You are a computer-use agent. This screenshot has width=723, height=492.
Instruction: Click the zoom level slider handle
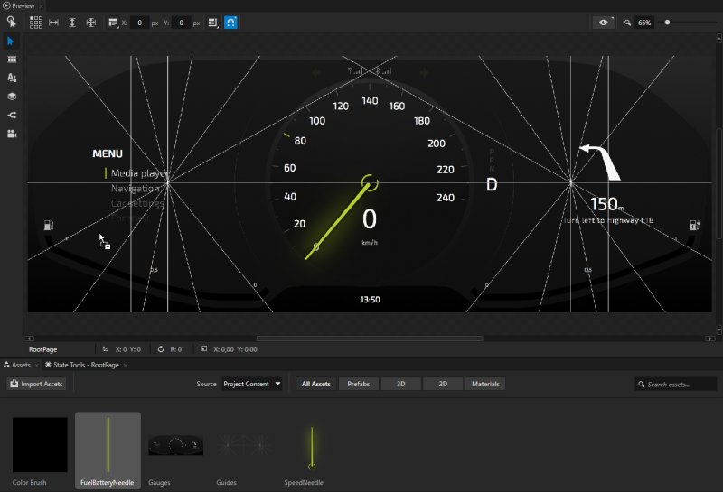pyautogui.click(x=667, y=23)
